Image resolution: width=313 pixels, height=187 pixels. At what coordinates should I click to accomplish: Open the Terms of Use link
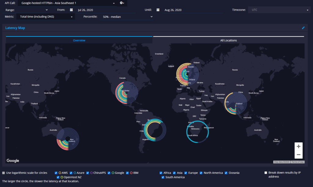297,162
